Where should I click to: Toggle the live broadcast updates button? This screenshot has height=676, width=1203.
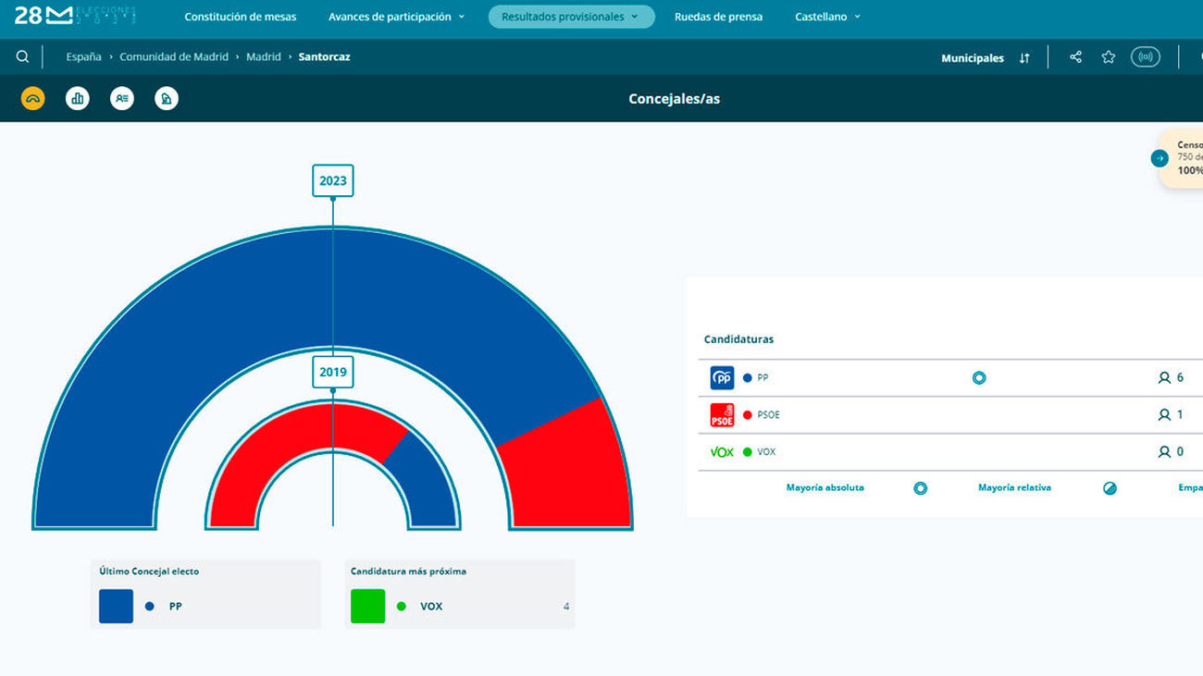click(x=1146, y=57)
